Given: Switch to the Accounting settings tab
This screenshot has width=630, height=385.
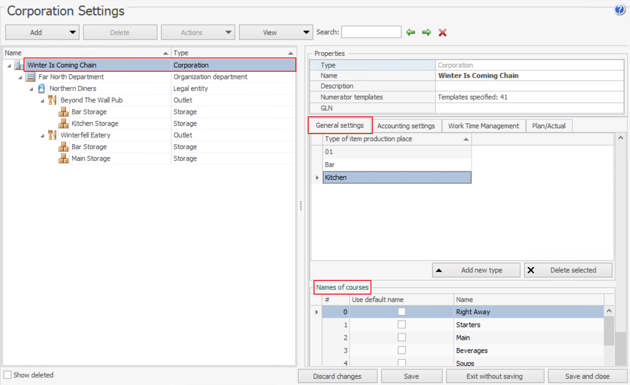Looking at the screenshot, I should click(x=406, y=126).
